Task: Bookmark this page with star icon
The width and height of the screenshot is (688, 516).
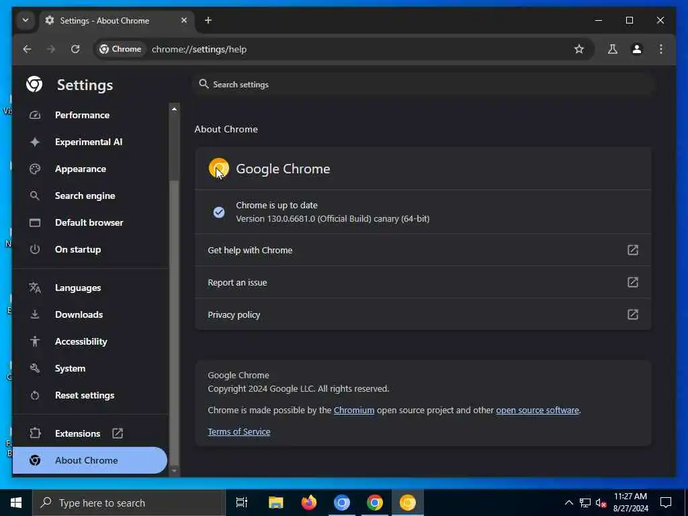Action: (579, 49)
